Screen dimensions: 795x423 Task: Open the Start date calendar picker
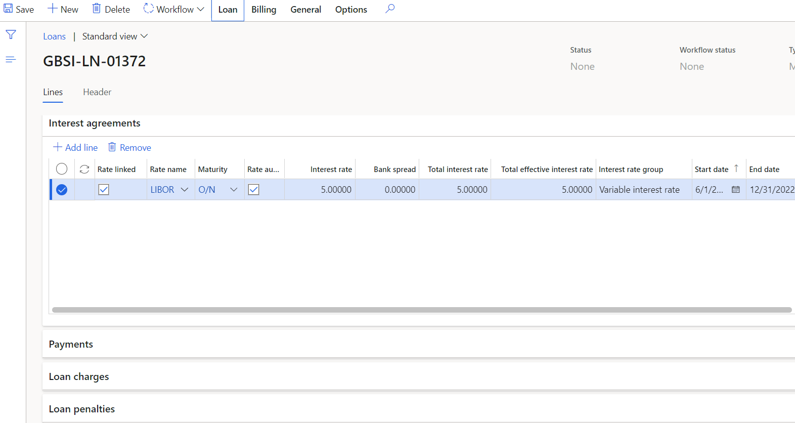(735, 190)
